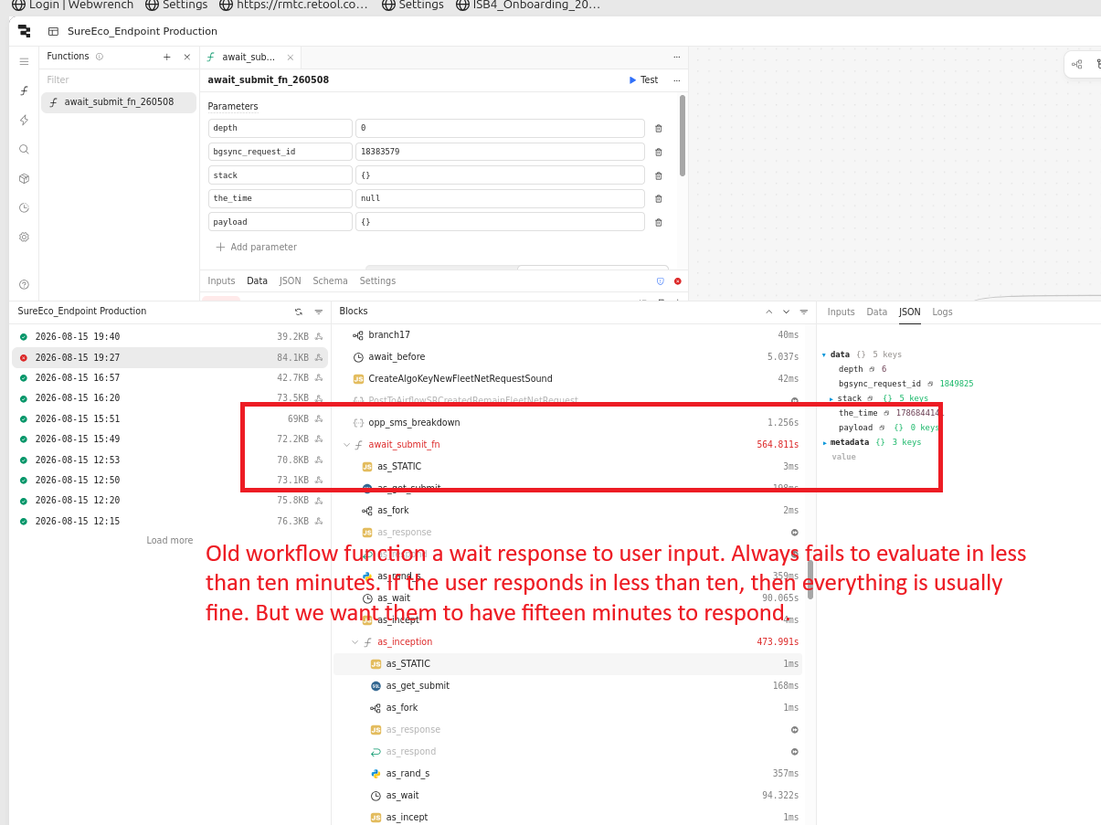The image size is (1101, 825).
Task: Click Add parameter
Action: click(256, 247)
